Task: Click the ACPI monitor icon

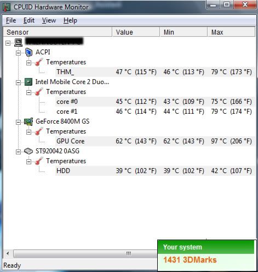Action: pos(28,52)
